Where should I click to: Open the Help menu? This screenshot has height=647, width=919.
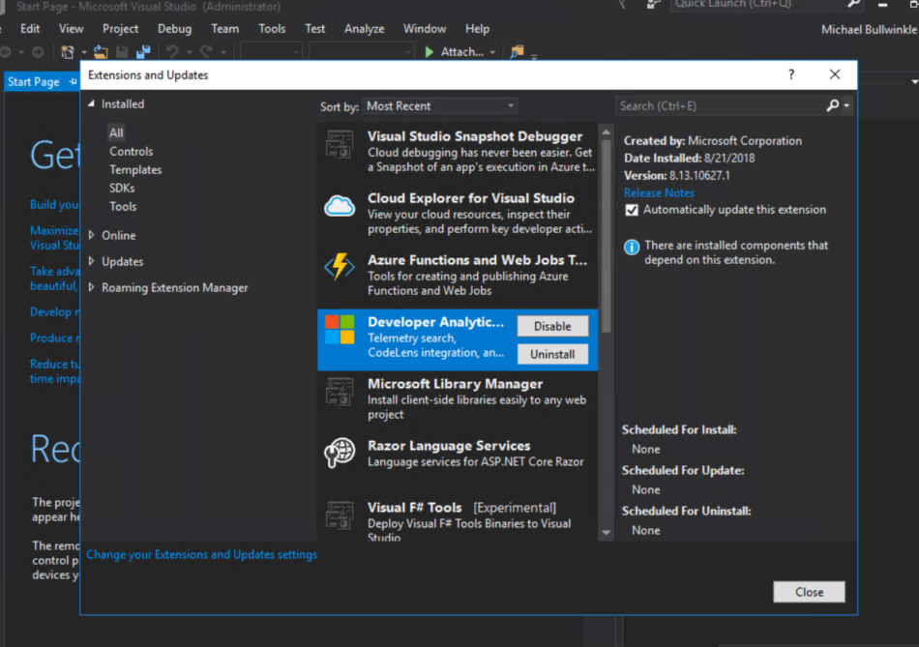477,29
